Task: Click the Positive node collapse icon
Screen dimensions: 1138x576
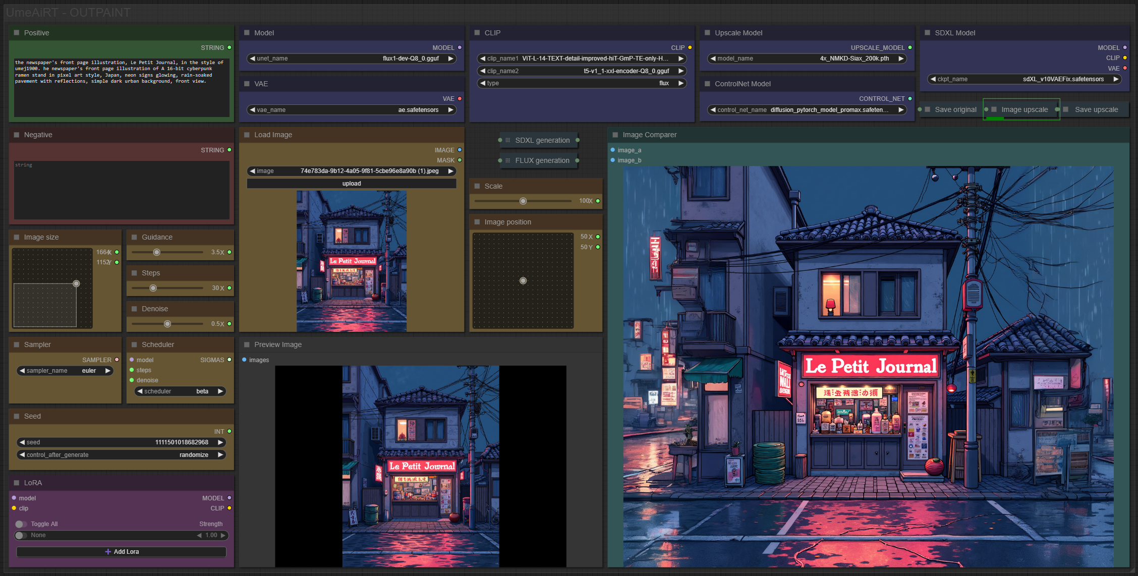Action: tap(17, 33)
